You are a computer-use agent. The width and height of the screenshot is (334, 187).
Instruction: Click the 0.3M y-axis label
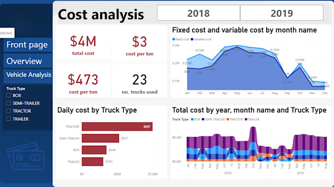click(x=176, y=45)
